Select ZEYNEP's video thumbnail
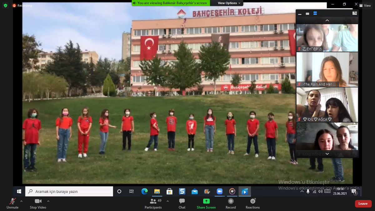The image size is (375, 211). 327,38
